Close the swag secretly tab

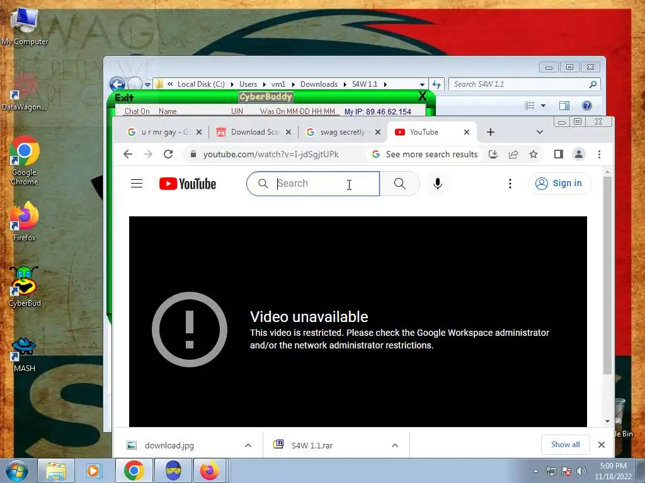pos(378,132)
